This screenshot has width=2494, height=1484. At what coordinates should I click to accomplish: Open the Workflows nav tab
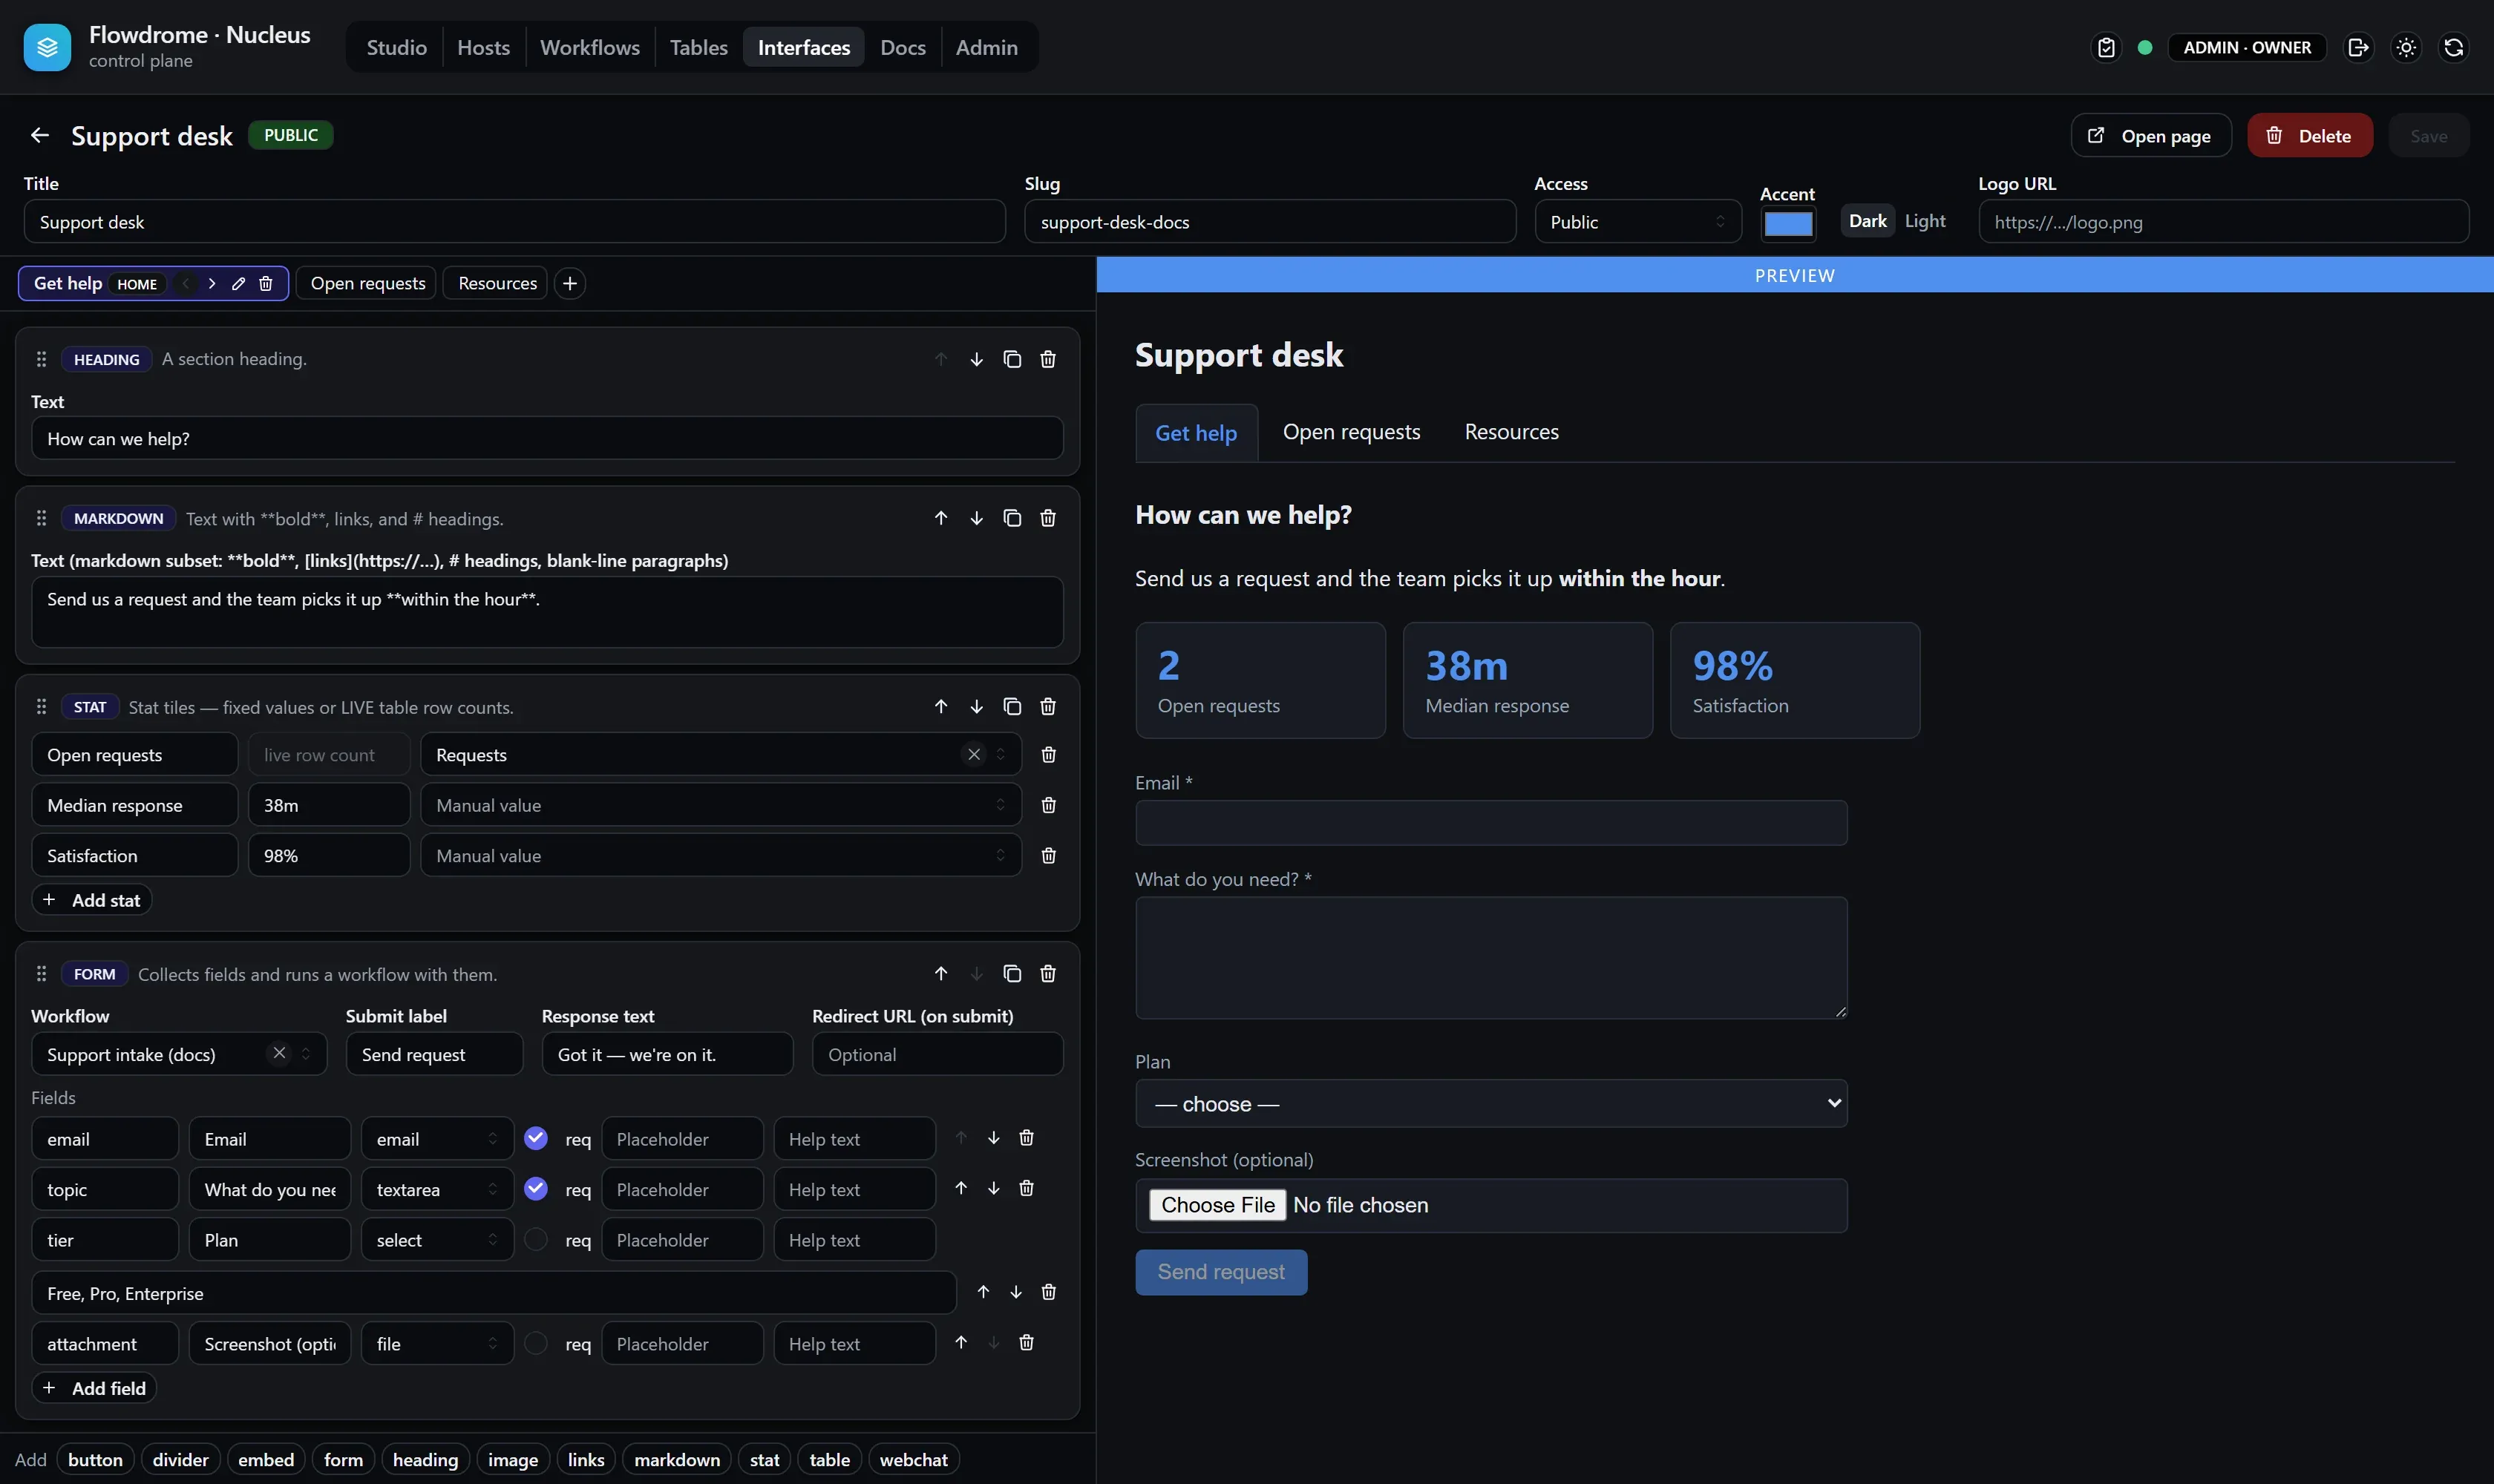pyautogui.click(x=589, y=47)
